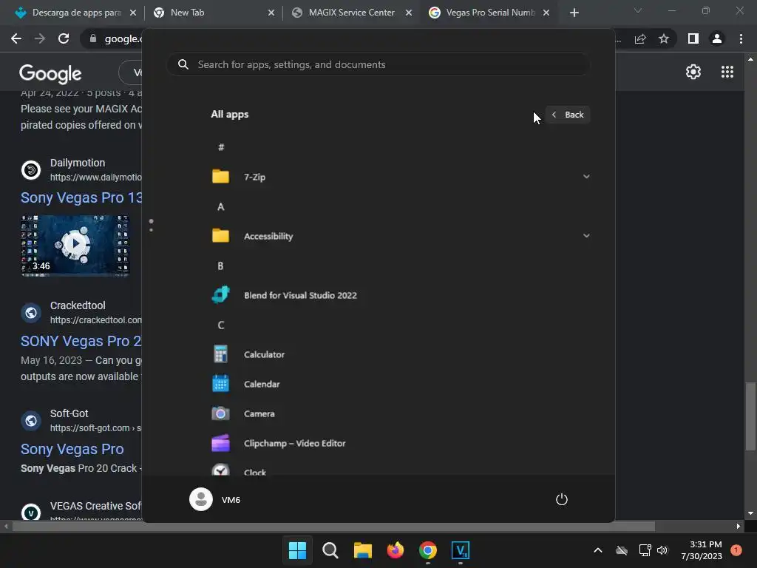Screen dimensions: 757x568
Task: Open the notification badge in the tray
Action: [736, 550]
